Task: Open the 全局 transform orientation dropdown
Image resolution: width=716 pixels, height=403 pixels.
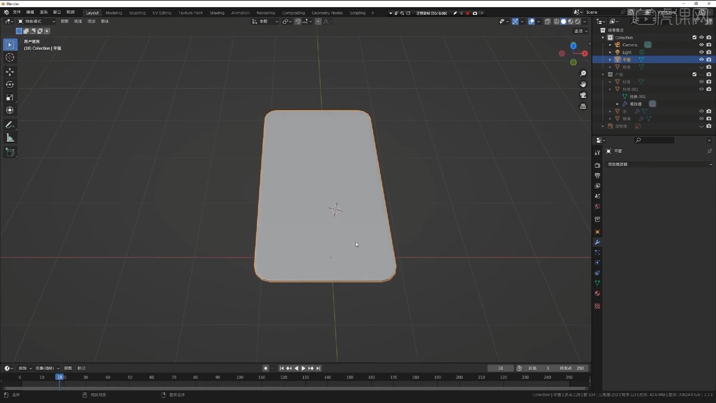Action: [265, 22]
